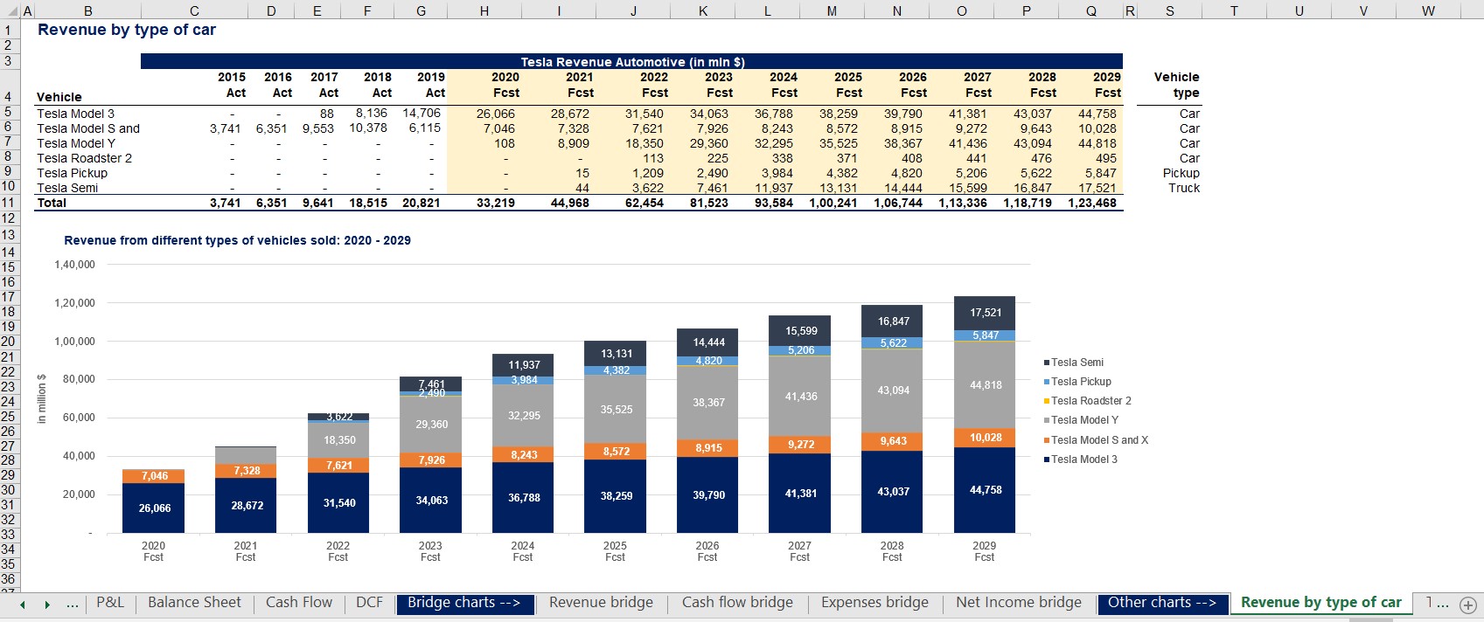This screenshot has width=1484, height=622.
Task: Open the Revenue bridge sheet tab
Action: coord(601,603)
